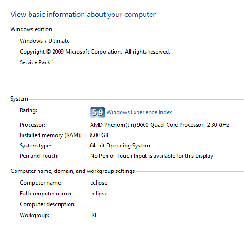Click the 5.9 rating badge icon
The width and height of the screenshot is (244, 225).
coord(98,112)
